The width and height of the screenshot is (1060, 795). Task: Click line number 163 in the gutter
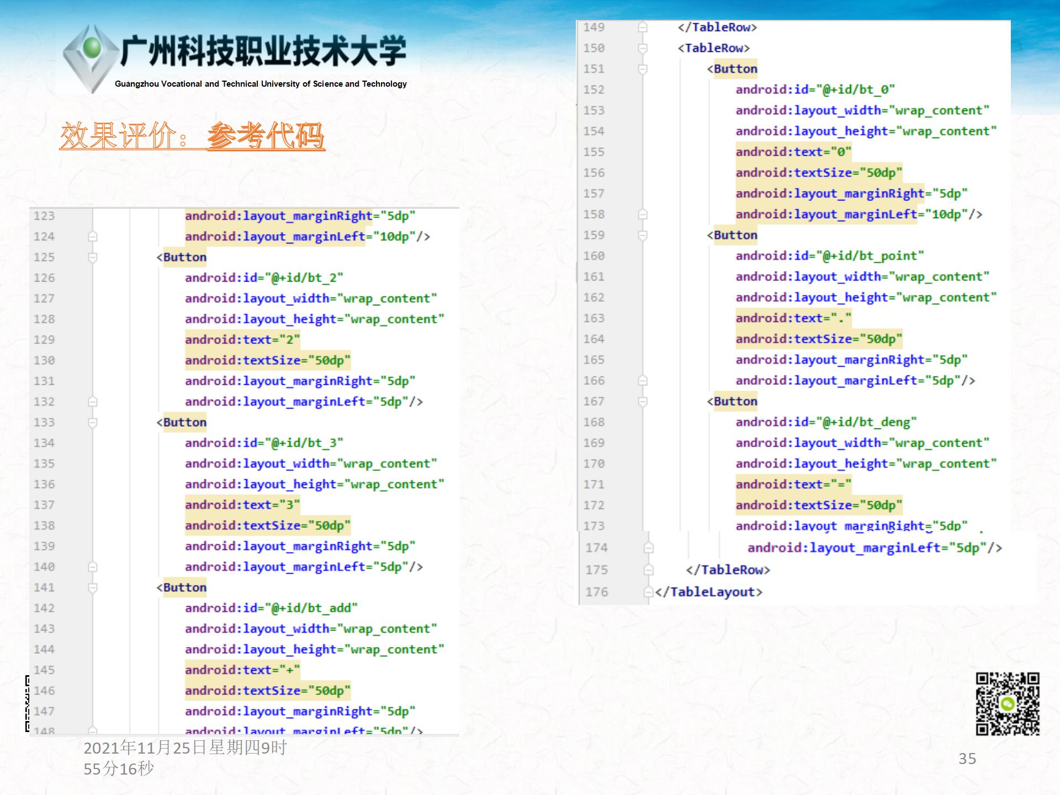594,319
